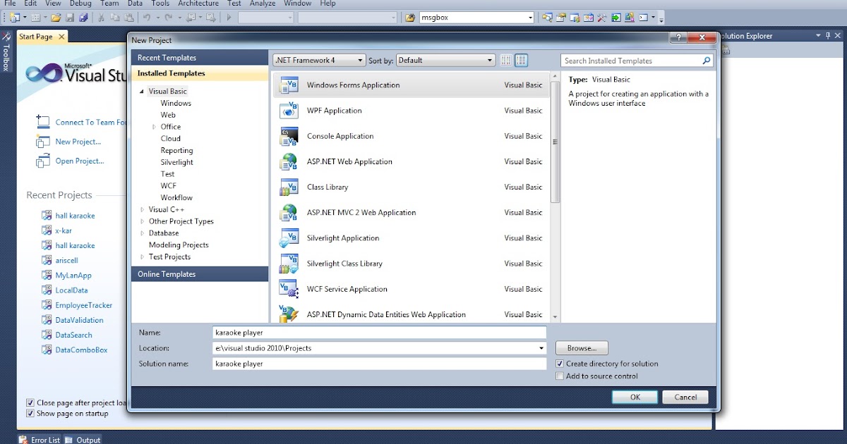Click the Save All toolbar icon
Screen dimensions: 847x444
click(83, 18)
